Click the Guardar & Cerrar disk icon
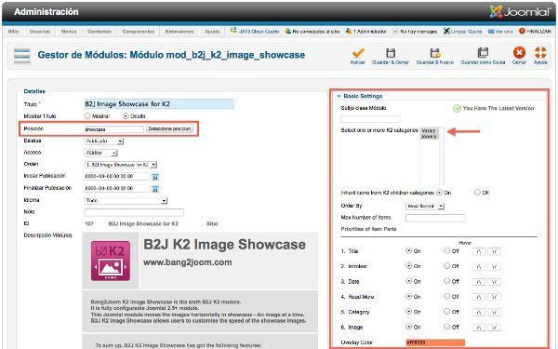 coord(391,53)
